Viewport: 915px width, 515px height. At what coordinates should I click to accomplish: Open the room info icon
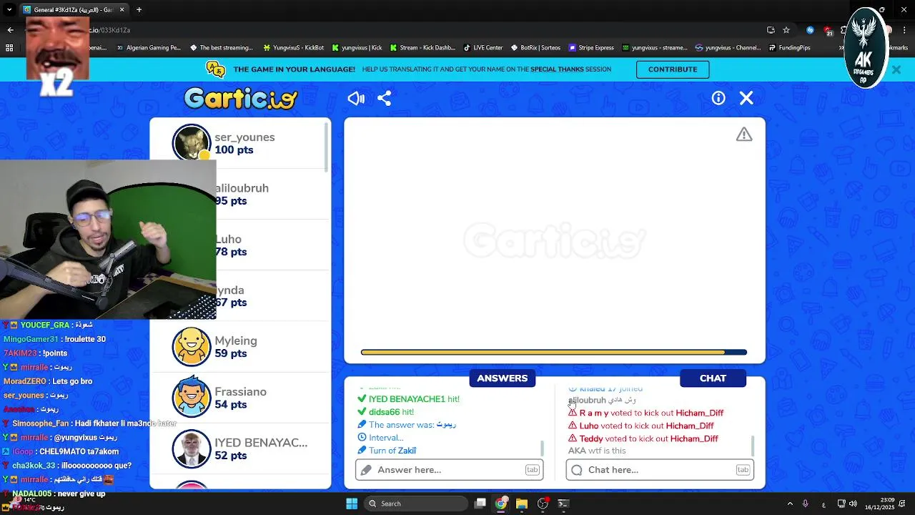[x=718, y=98]
